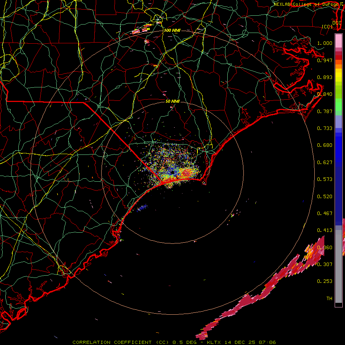Click the 0.467 legend value
The image size is (345, 345).
[x=325, y=214]
